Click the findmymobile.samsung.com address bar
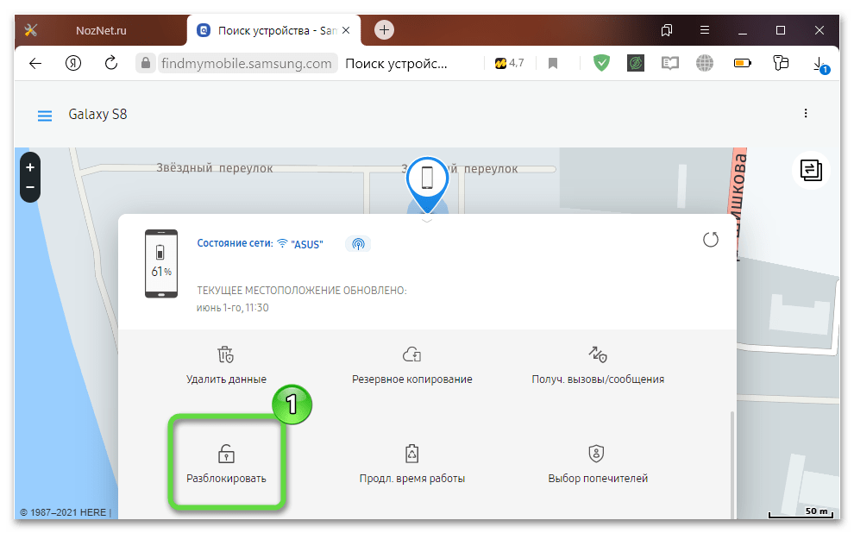 coord(247,63)
